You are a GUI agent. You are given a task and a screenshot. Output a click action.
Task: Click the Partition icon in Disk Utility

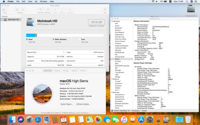point(48,9)
